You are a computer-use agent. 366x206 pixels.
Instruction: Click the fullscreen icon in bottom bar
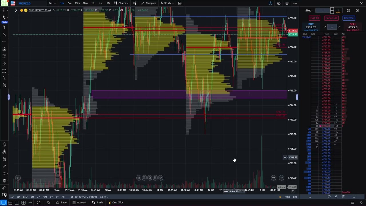[x=39, y=203]
